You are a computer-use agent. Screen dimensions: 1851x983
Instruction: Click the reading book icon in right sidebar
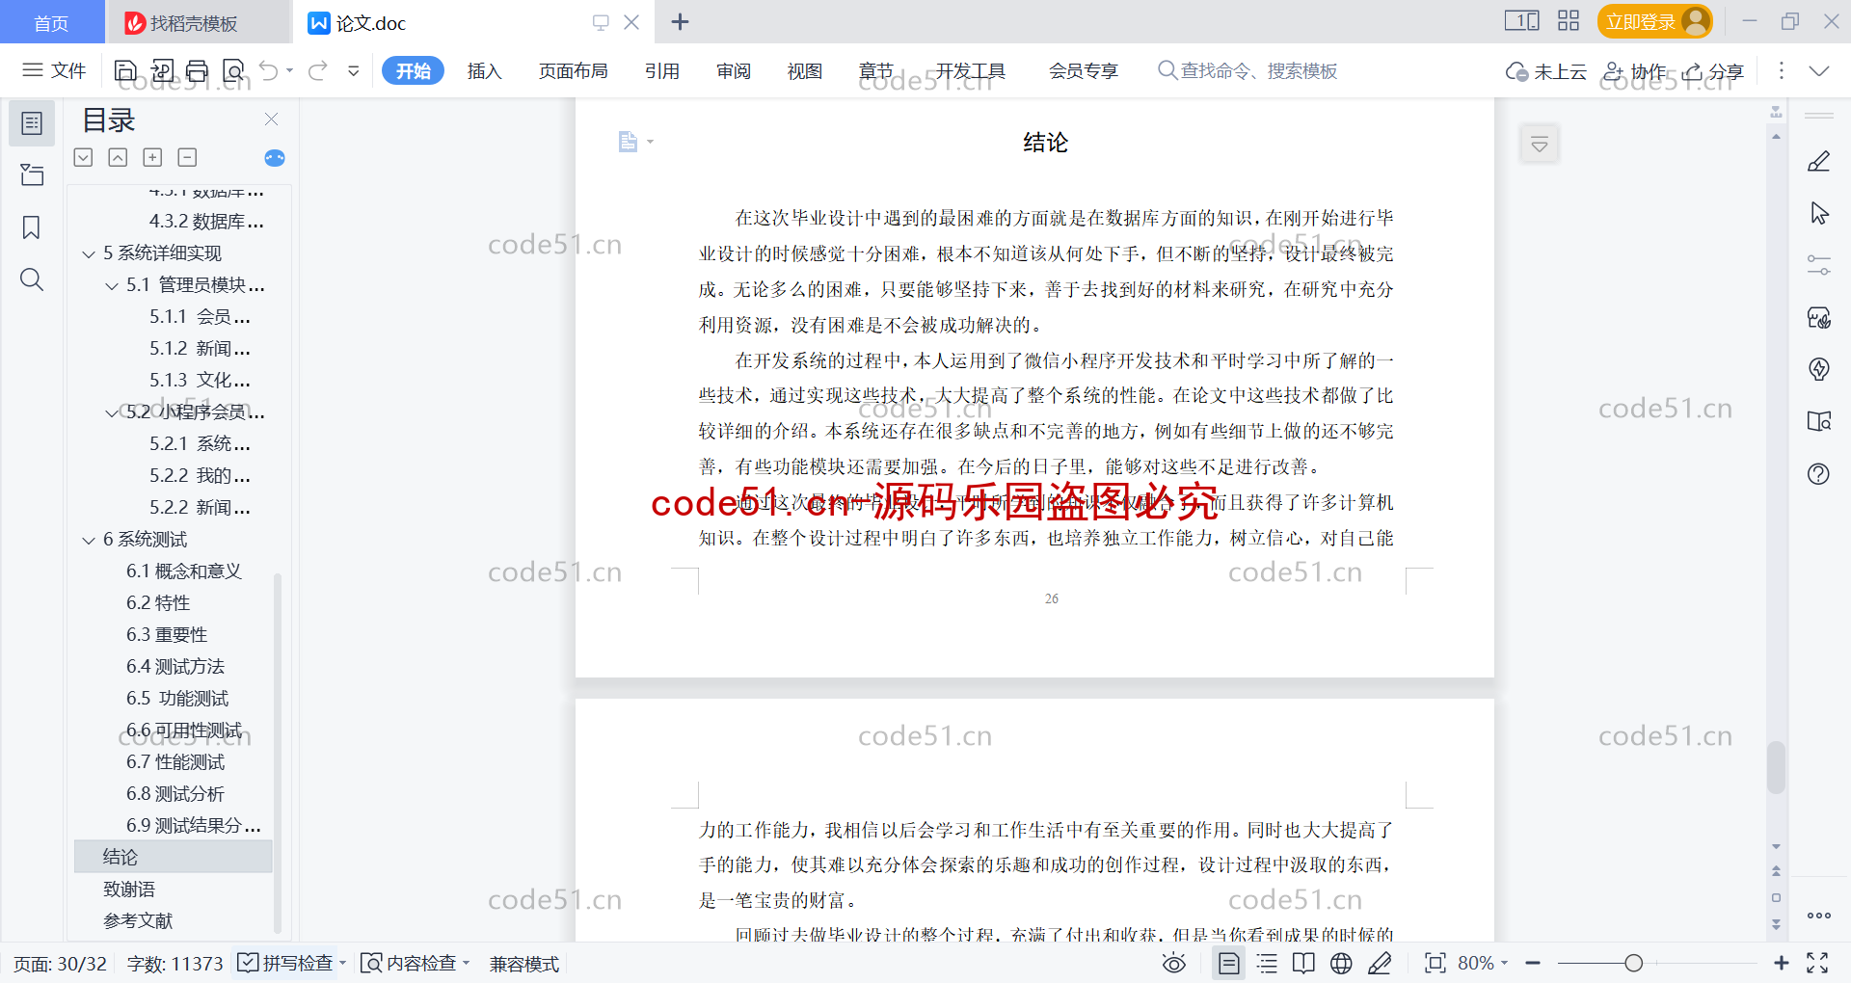tap(1819, 421)
